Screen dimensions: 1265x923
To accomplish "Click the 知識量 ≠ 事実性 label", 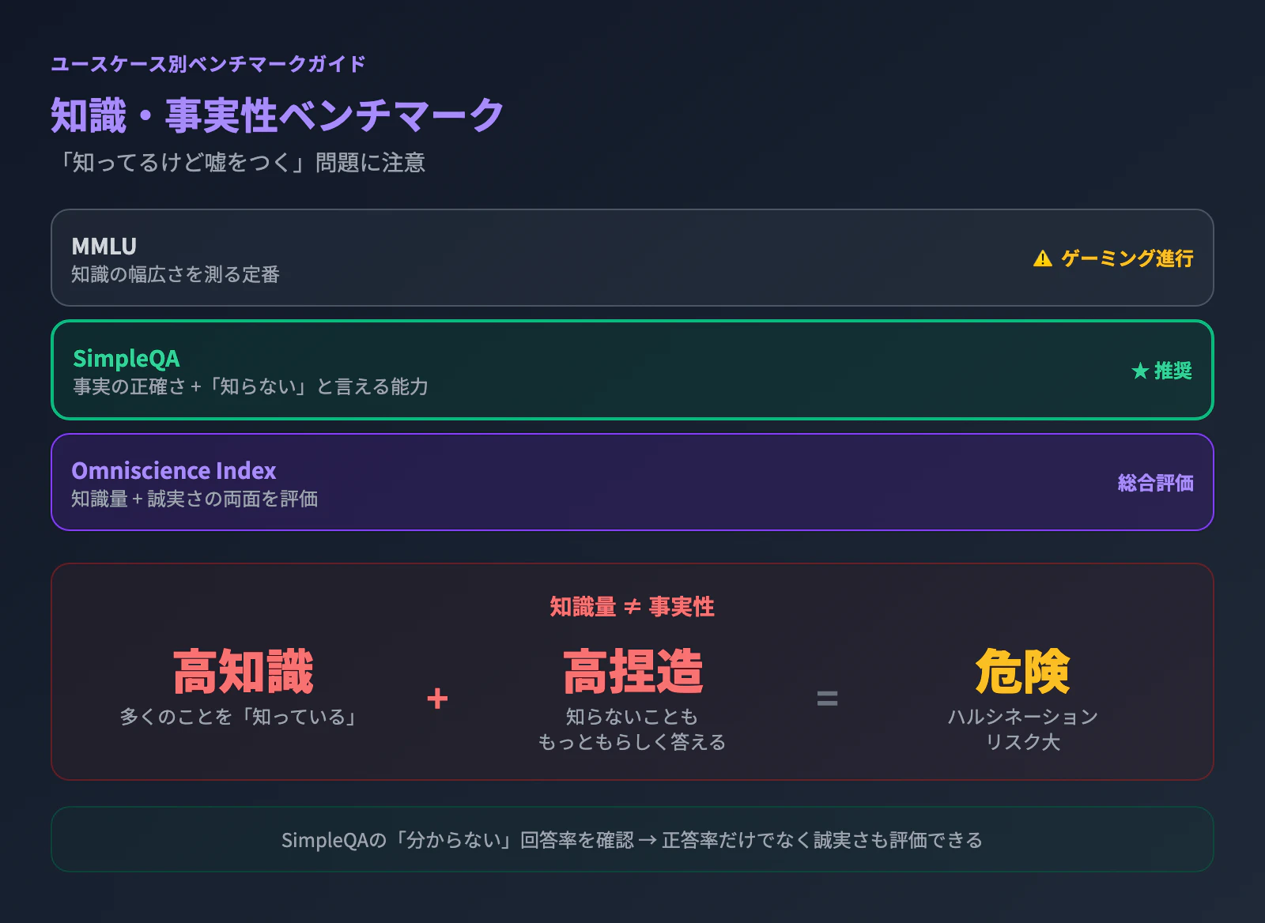I will pos(632,607).
